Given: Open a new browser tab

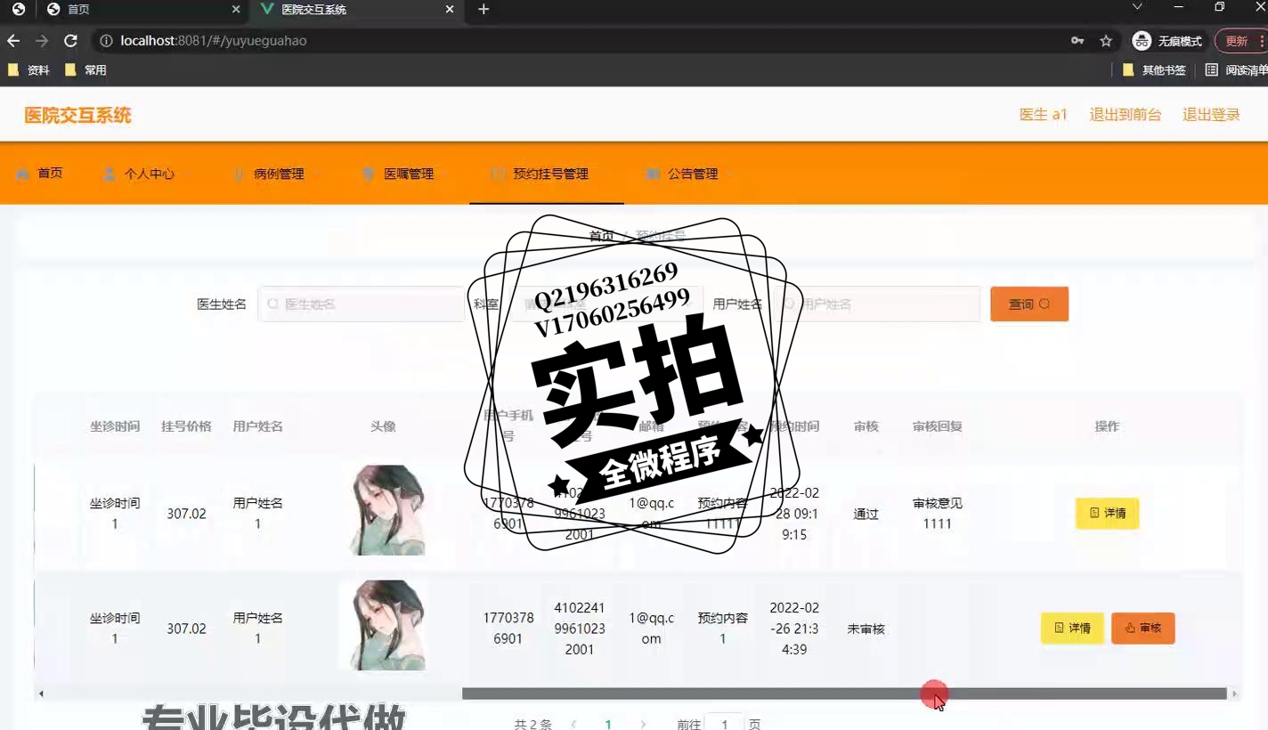Looking at the screenshot, I should pyautogui.click(x=484, y=10).
